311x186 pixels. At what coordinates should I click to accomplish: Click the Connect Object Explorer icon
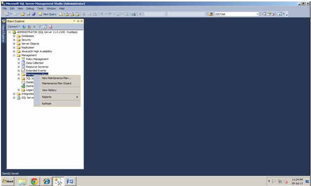[x=24, y=27]
